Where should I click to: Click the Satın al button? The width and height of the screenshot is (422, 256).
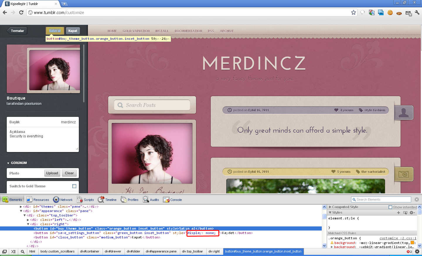55,31
